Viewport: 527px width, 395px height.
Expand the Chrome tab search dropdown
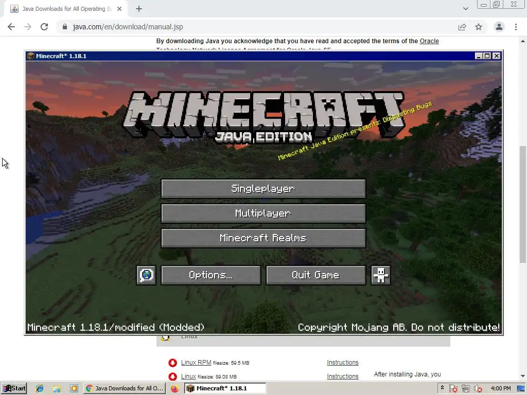click(x=465, y=9)
